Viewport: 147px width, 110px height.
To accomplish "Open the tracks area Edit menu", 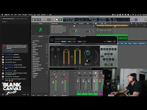I will (x=75, y=24).
